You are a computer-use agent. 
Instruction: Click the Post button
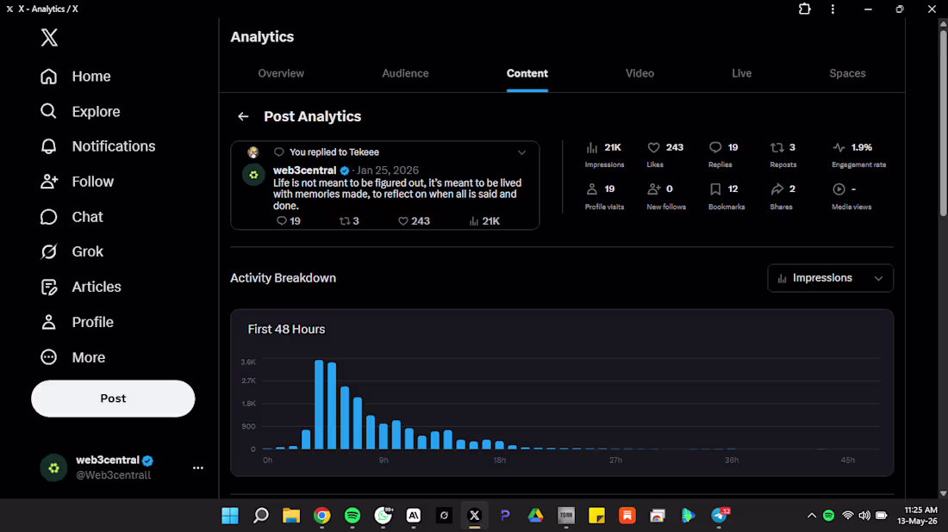(113, 399)
